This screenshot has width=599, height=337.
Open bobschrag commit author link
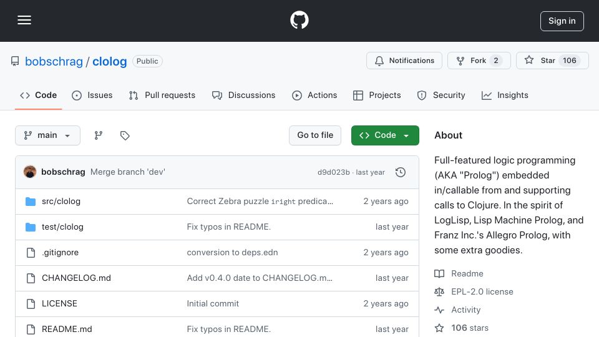coord(63,172)
